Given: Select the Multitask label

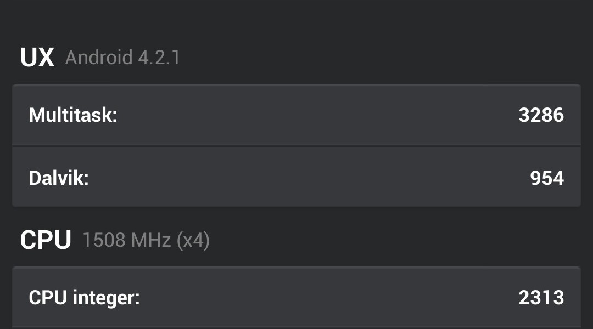Looking at the screenshot, I should pos(73,115).
